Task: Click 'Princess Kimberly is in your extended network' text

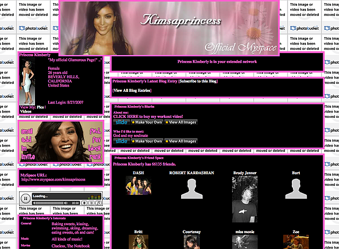Action: click(217, 62)
